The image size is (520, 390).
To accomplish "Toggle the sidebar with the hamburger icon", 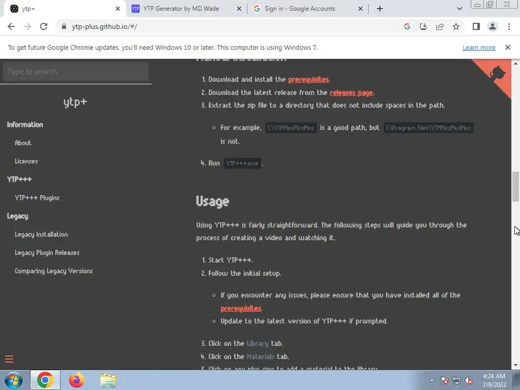I will (x=9, y=359).
